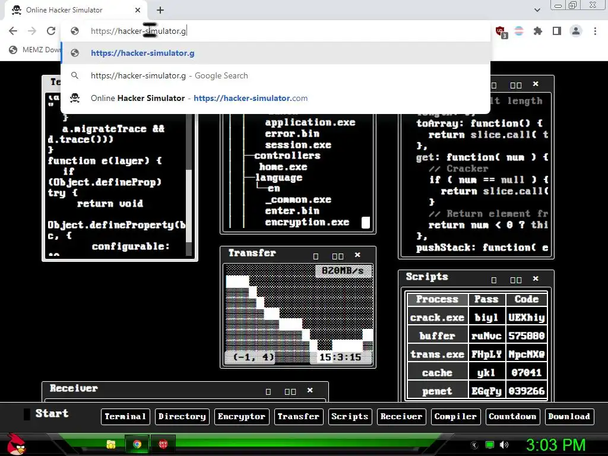
Task: Maximize the Receiver window
Action: [290, 392]
